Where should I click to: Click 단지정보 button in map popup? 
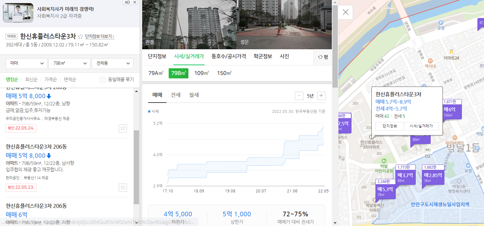[x=390, y=126]
